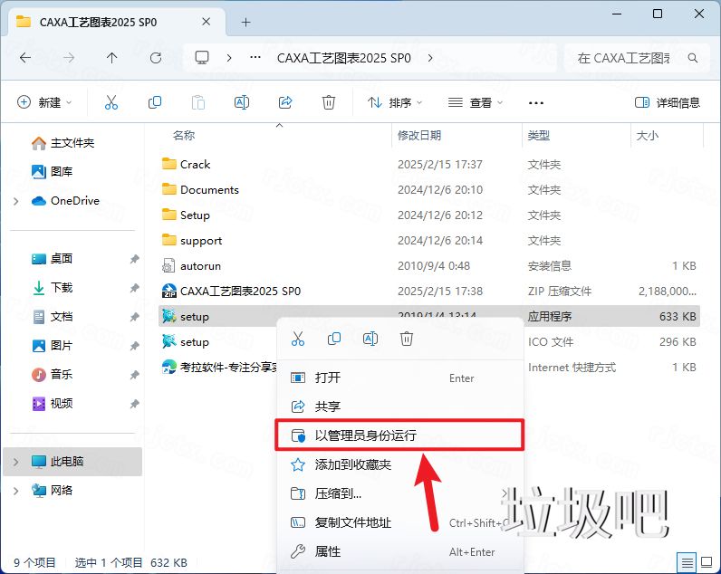Click the Delete icon in the context menu

pyautogui.click(x=407, y=339)
